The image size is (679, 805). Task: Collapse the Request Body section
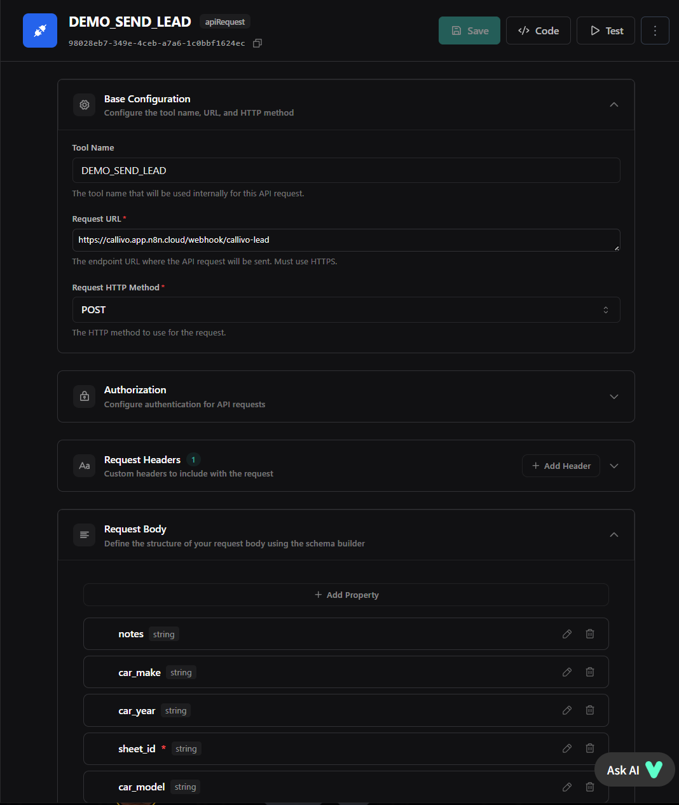[x=614, y=535]
